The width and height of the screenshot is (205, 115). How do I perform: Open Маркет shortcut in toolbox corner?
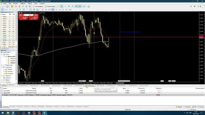click(179, 107)
